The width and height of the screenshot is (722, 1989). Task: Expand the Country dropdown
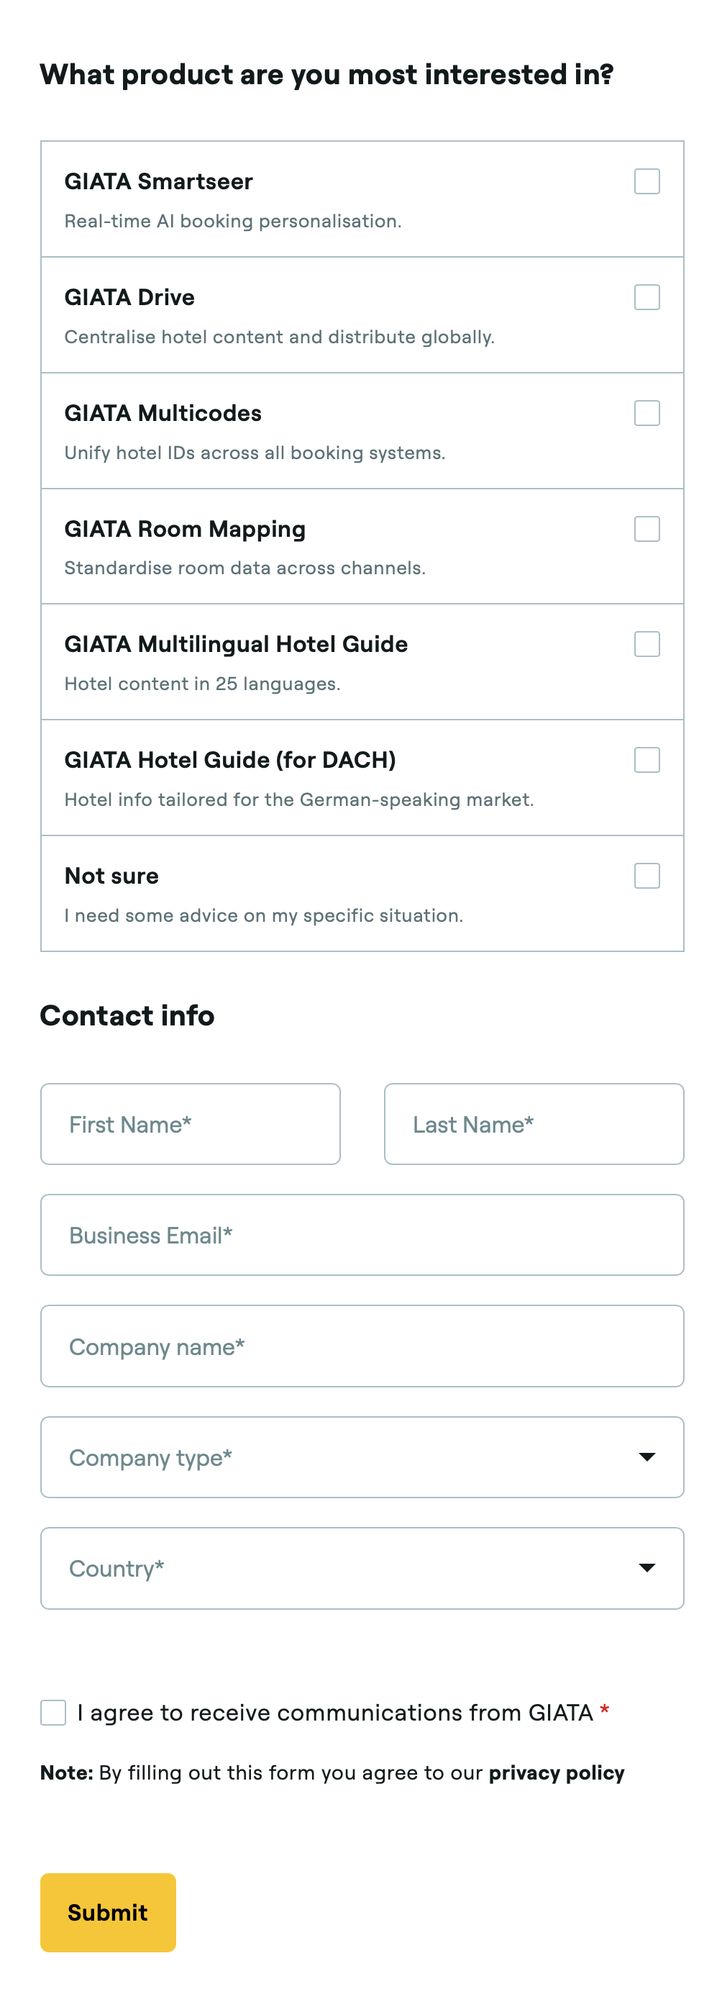tap(361, 1567)
